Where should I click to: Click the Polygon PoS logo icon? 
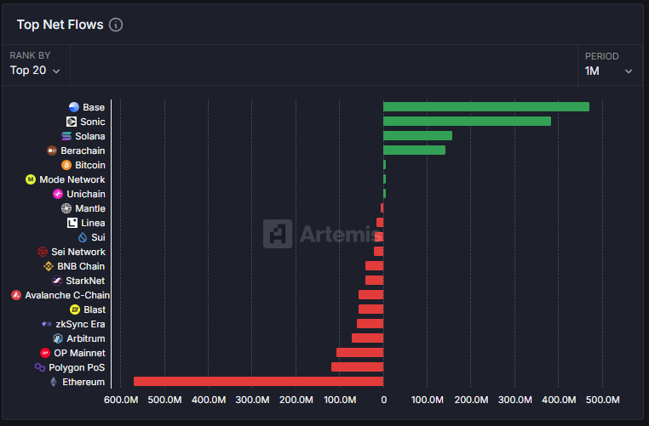click(39, 367)
